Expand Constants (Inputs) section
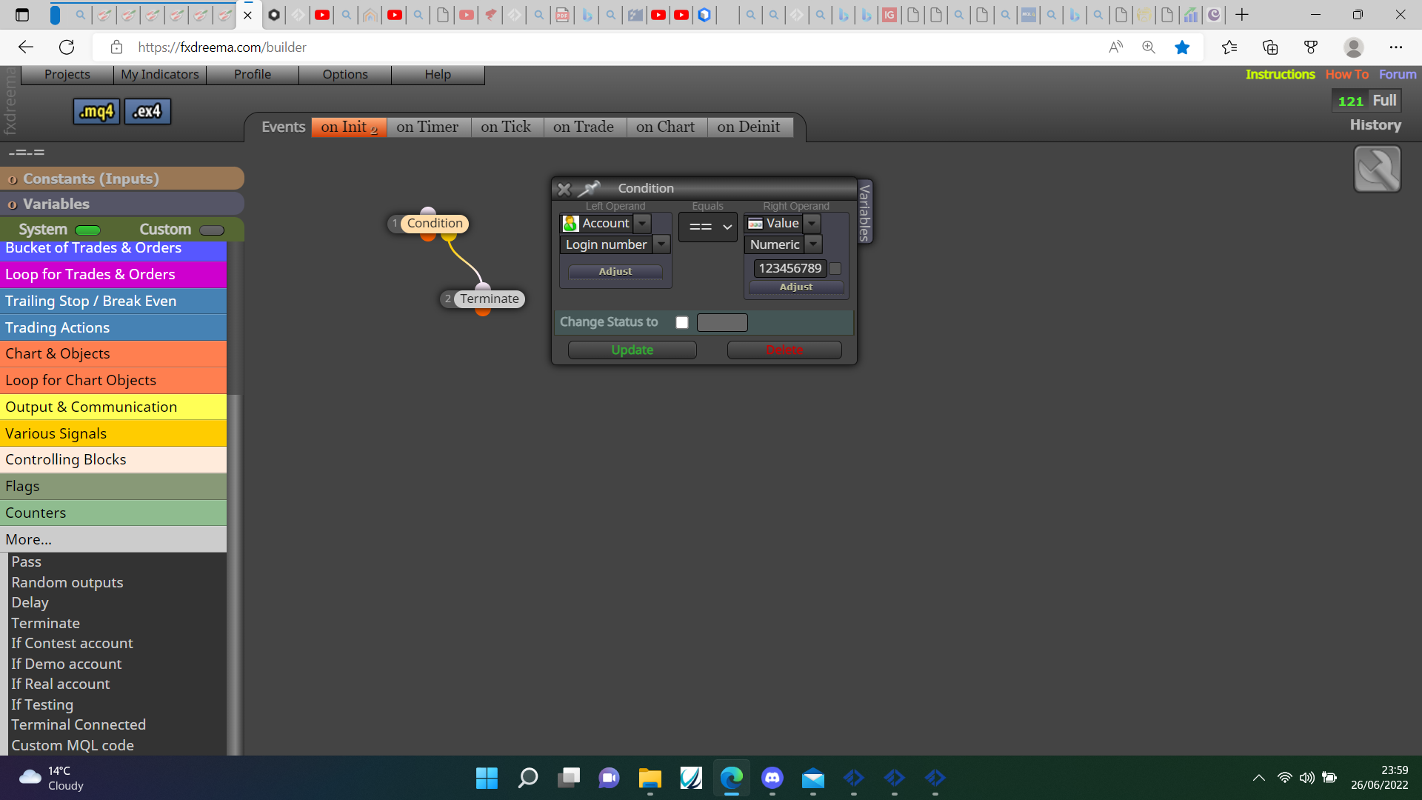 click(122, 179)
